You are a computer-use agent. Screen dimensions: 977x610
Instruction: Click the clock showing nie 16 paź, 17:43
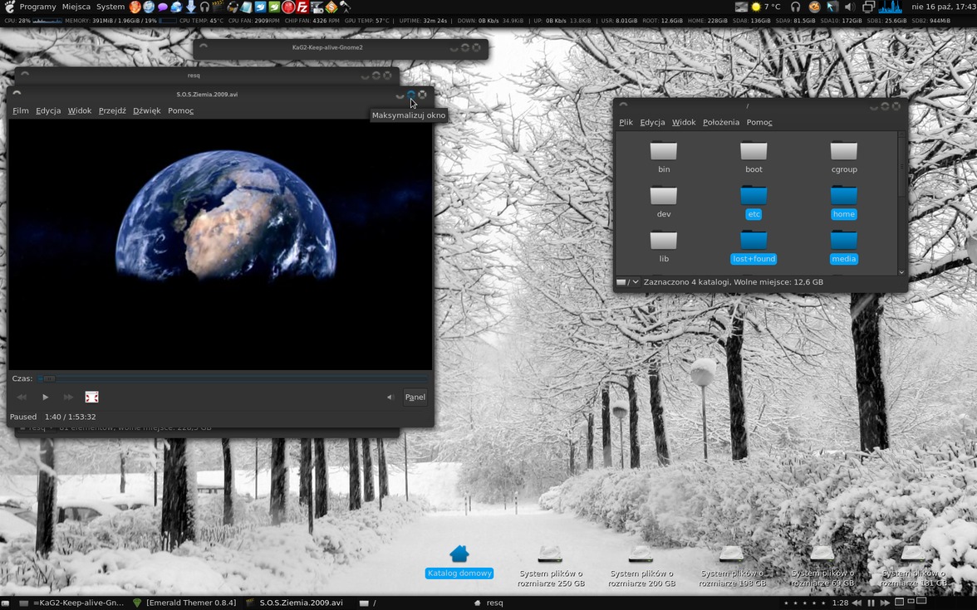click(944, 7)
